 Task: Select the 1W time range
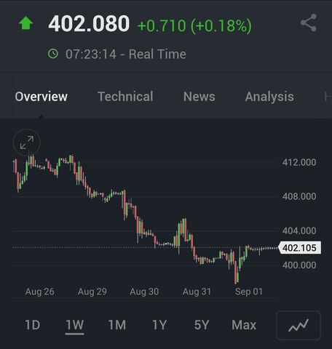click(74, 325)
